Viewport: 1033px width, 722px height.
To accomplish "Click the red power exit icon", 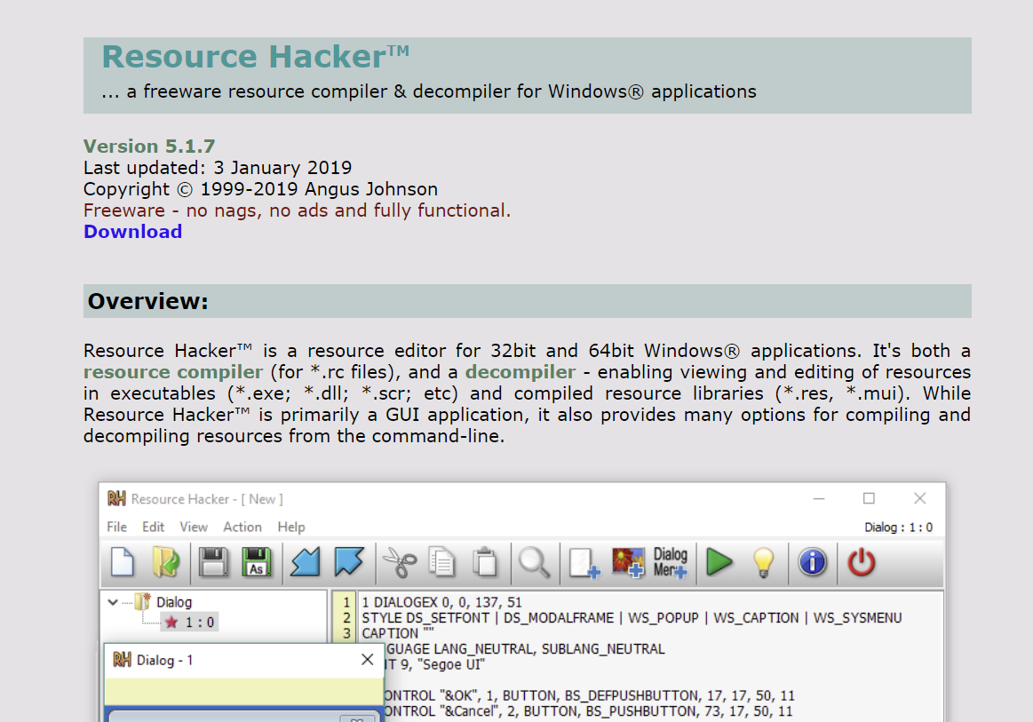I will [x=861, y=562].
